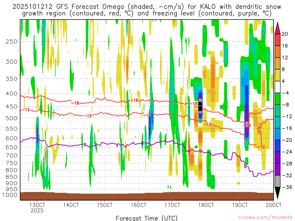Select the 180CT time axis label

pos(206,205)
